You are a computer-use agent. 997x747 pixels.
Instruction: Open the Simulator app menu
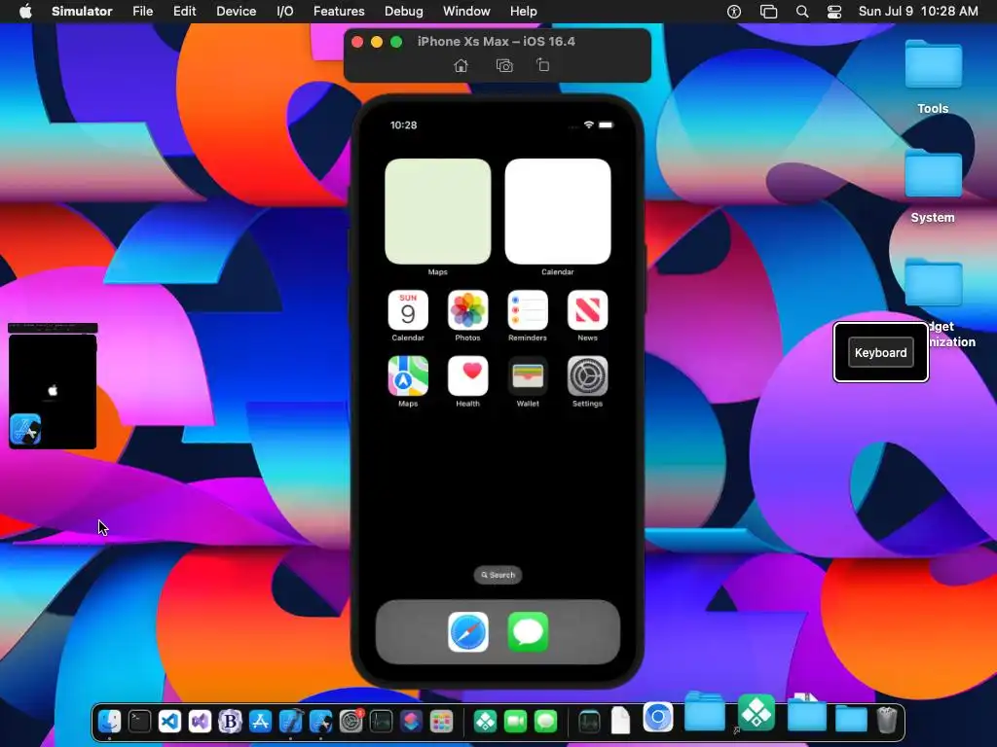click(x=82, y=12)
